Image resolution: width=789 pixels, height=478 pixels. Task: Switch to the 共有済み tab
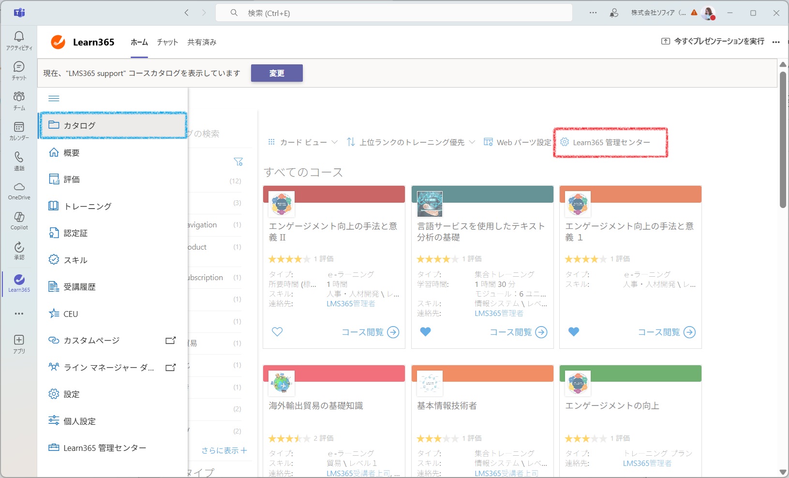pyautogui.click(x=202, y=42)
